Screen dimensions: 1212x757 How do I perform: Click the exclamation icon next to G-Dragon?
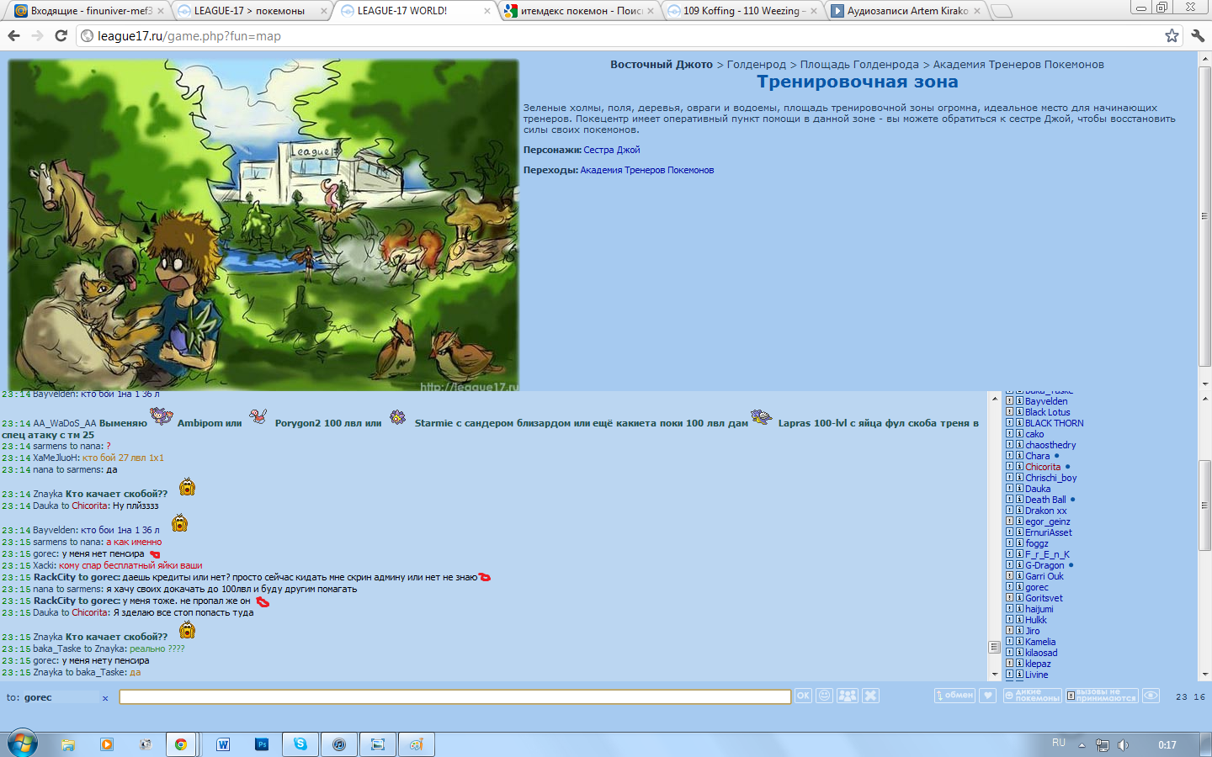pyautogui.click(x=1010, y=565)
